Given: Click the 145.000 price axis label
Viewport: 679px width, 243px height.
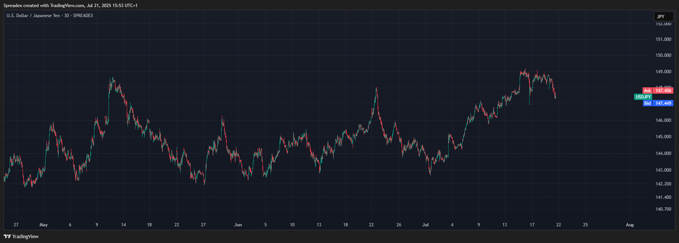Looking at the screenshot, I should pyautogui.click(x=663, y=137).
